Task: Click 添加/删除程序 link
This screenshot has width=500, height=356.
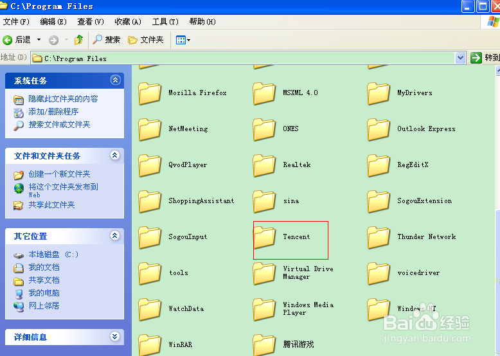Action: pyautogui.click(x=53, y=112)
